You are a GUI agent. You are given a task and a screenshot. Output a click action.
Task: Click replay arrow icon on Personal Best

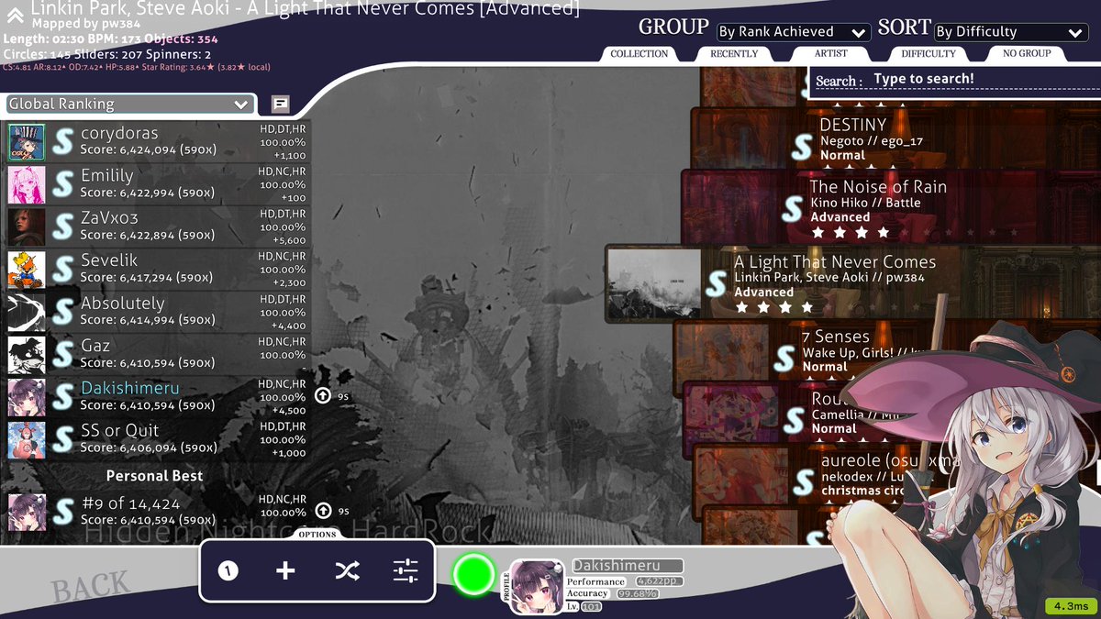(323, 511)
